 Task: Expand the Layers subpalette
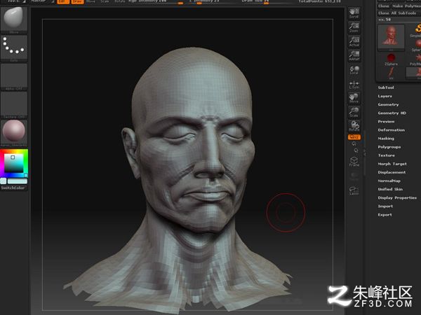coord(385,96)
